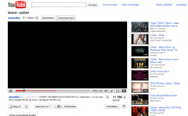Viewport: 188px width, 116px height.
Task: Click the Suchen search button
Action: 93,5
